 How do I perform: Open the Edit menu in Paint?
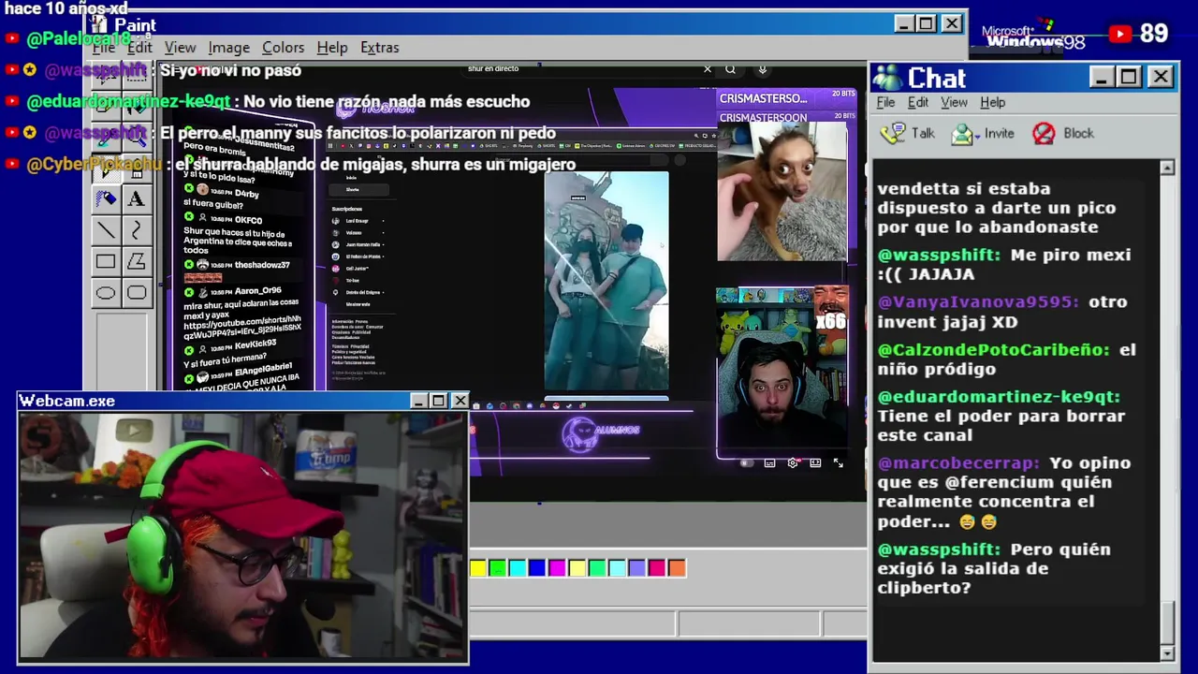tap(140, 48)
